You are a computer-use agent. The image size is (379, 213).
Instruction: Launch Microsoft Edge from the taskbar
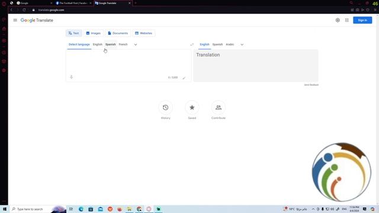click(x=81, y=209)
